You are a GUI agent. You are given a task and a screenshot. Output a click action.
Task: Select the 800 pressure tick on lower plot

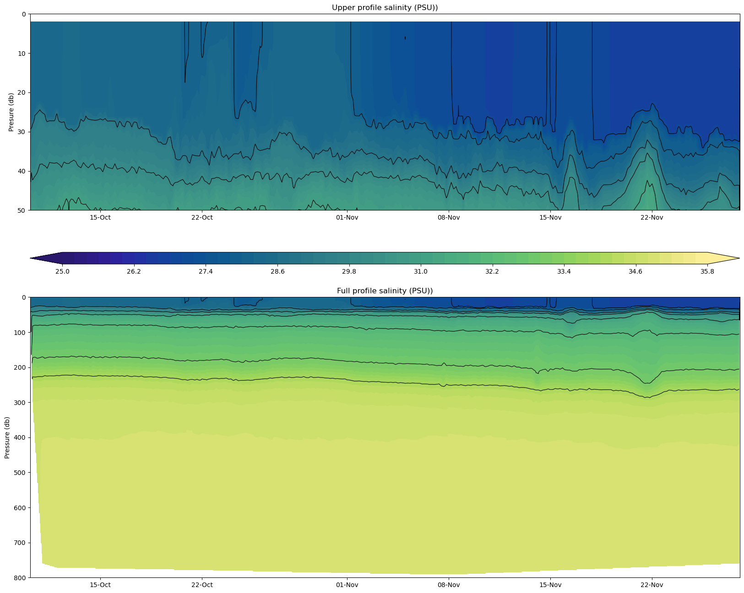(20, 578)
